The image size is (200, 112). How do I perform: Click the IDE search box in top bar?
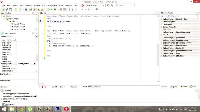pos(125,5)
